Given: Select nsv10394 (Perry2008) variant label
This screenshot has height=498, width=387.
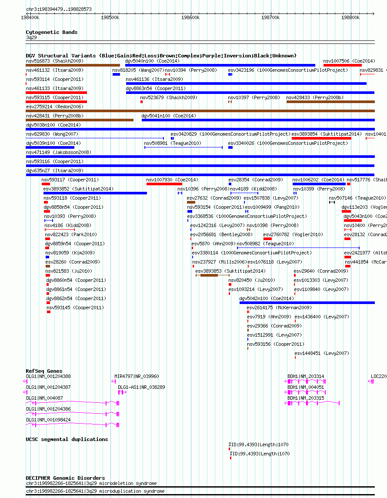Looking at the screenshot, I should [191, 70].
